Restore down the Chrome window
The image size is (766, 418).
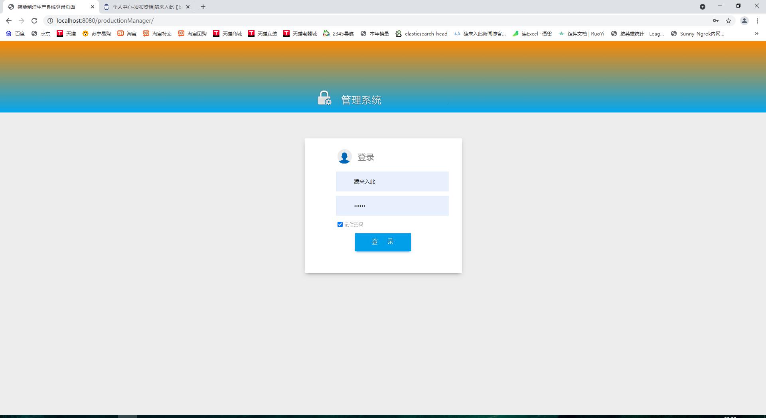pos(738,6)
